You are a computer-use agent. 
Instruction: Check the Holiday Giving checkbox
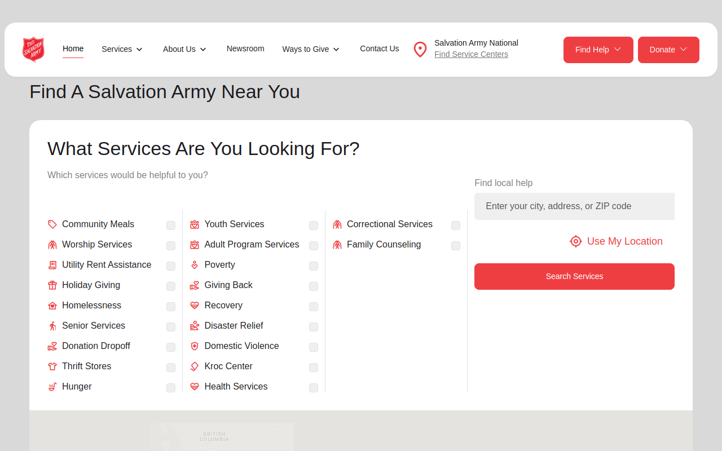(x=171, y=286)
